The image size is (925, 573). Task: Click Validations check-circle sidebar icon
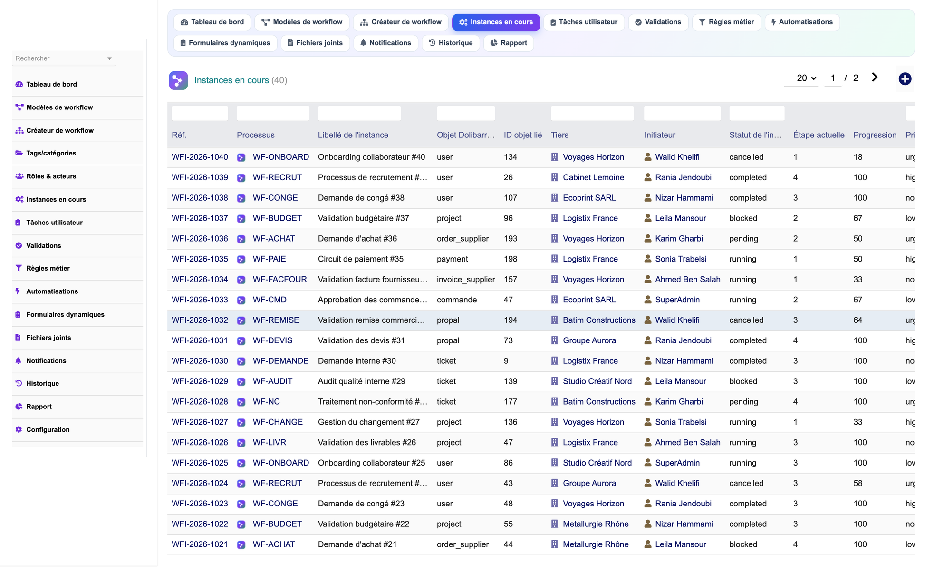[19, 245]
